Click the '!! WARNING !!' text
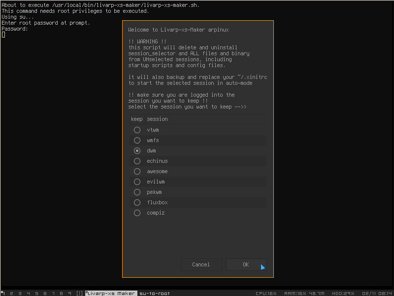The height and width of the screenshot is (296, 394). (147, 41)
